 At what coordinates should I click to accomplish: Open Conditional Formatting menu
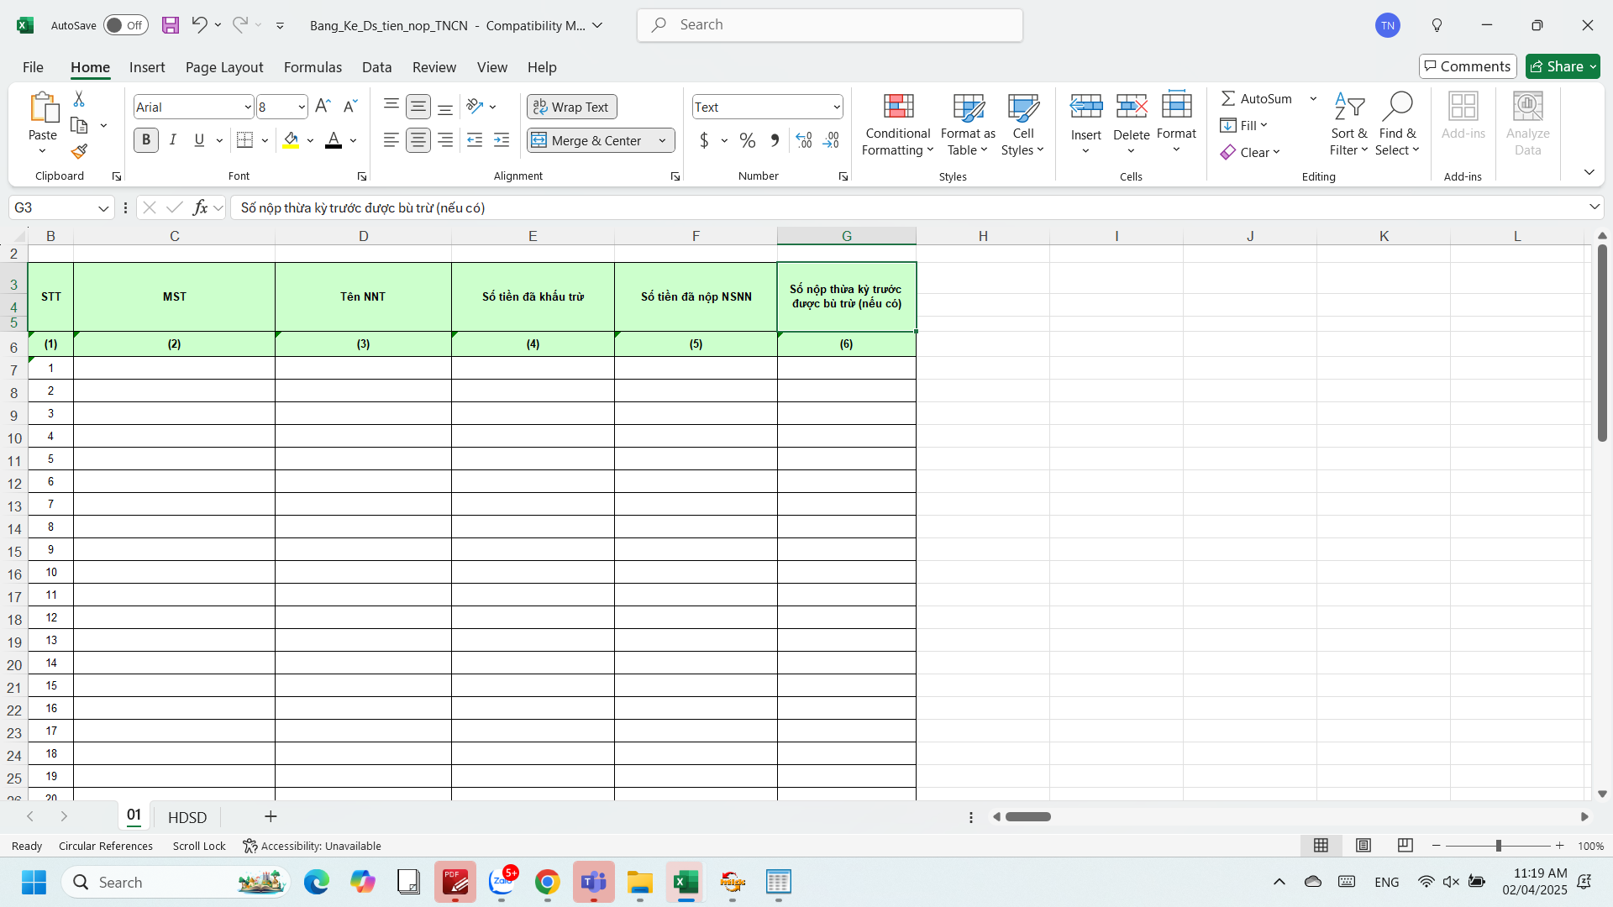coord(897,124)
